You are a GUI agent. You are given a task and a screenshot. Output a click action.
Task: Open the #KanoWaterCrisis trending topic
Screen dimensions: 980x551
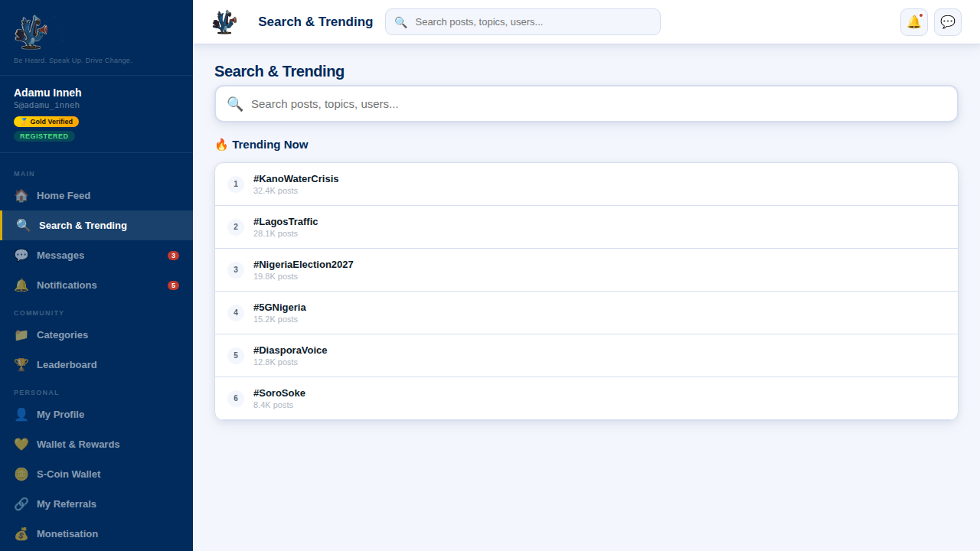point(586,184)
